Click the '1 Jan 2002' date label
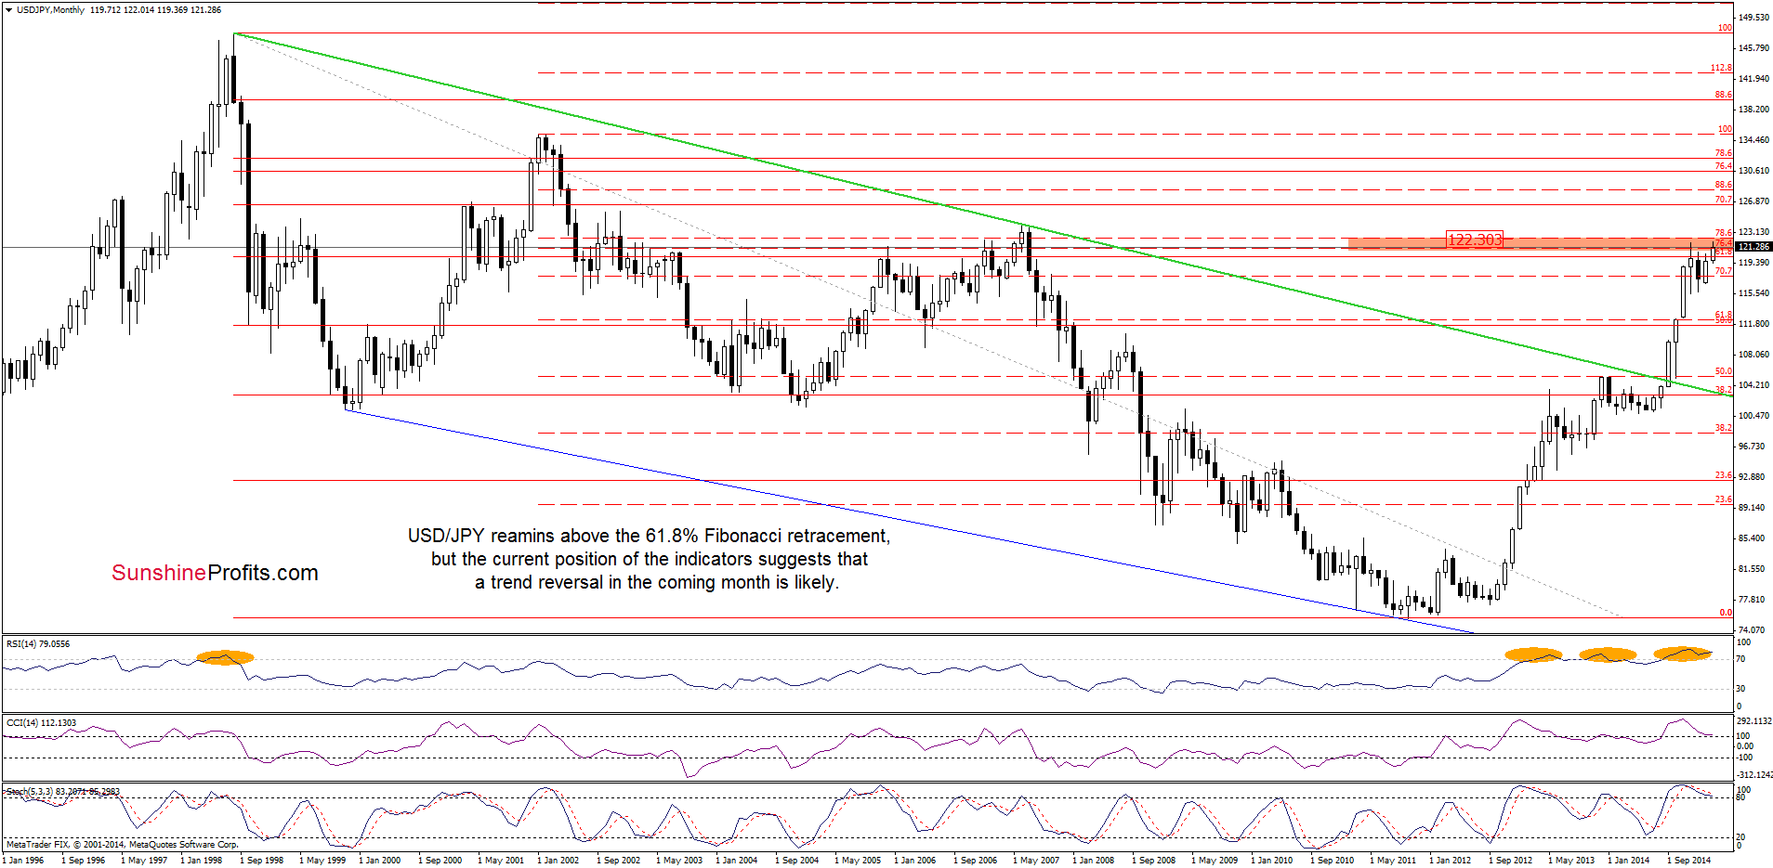This screenshot has width=1773, height=868. click(559, 861)
